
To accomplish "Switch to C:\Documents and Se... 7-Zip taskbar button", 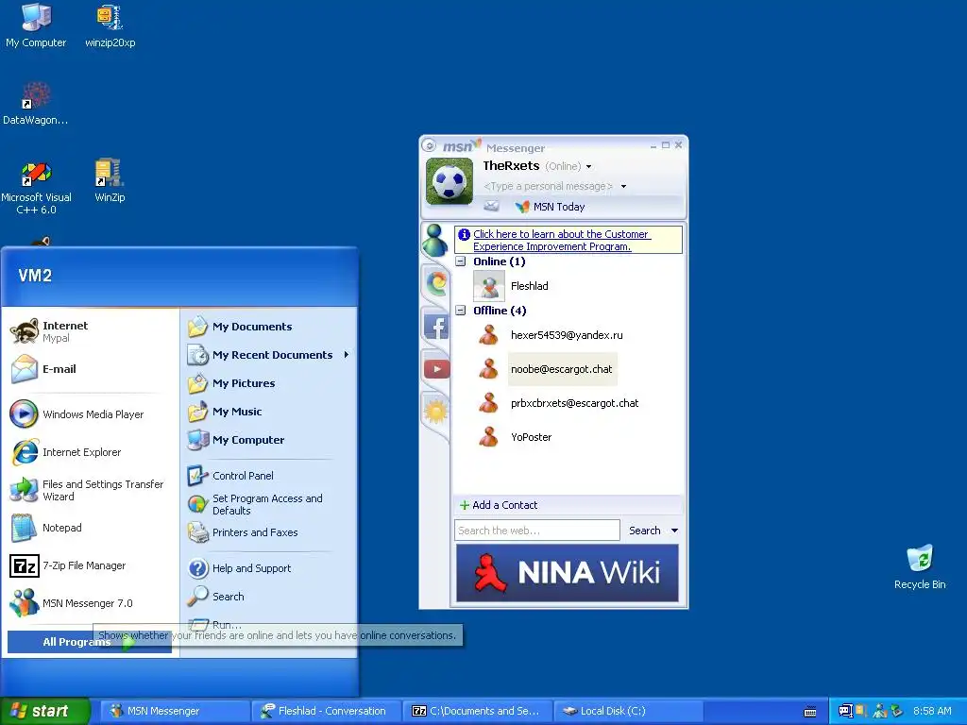I will 477,712.
